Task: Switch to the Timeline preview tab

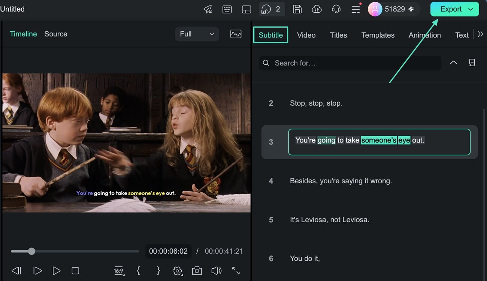Action: pyautogui.click(x=23, y=34)
